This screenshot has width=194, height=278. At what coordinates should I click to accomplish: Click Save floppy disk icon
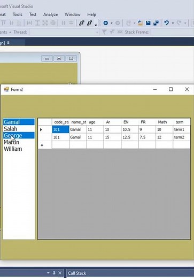(148, 23)
